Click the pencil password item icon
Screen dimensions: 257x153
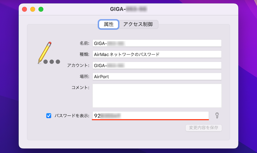tap(47, 54)
